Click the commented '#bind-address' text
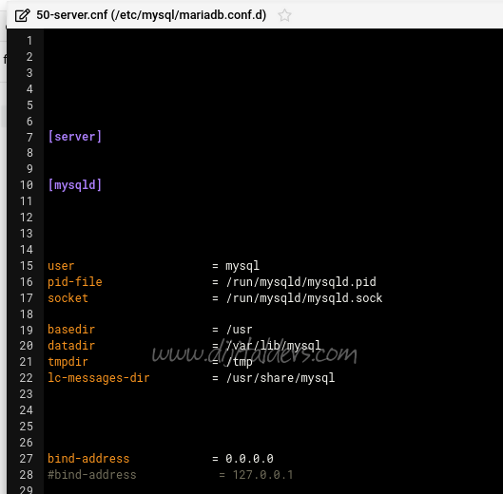The height and width of the screenshot is (494, 503). [92, 475]
